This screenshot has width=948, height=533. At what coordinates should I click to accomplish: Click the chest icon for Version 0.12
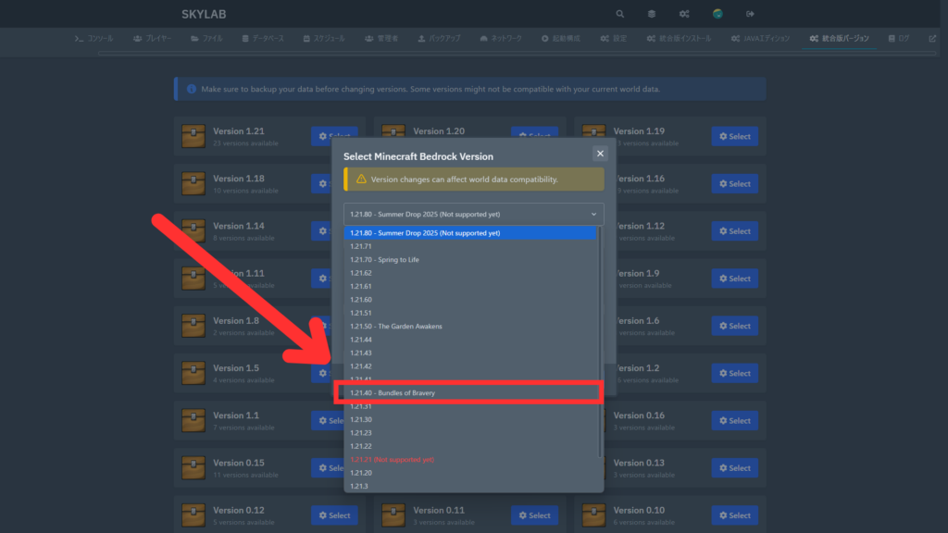(x=193, y=515)
